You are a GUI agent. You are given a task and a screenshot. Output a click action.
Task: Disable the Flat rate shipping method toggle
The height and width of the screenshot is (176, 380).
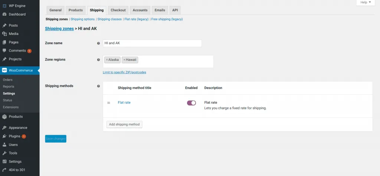coord(191,103)
